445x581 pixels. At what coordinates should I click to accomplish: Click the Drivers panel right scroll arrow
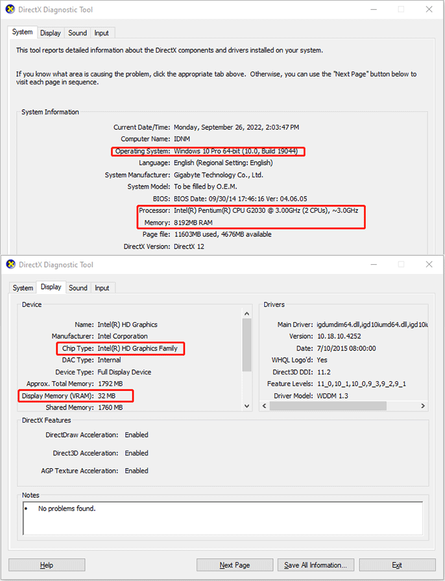[423, 406]
